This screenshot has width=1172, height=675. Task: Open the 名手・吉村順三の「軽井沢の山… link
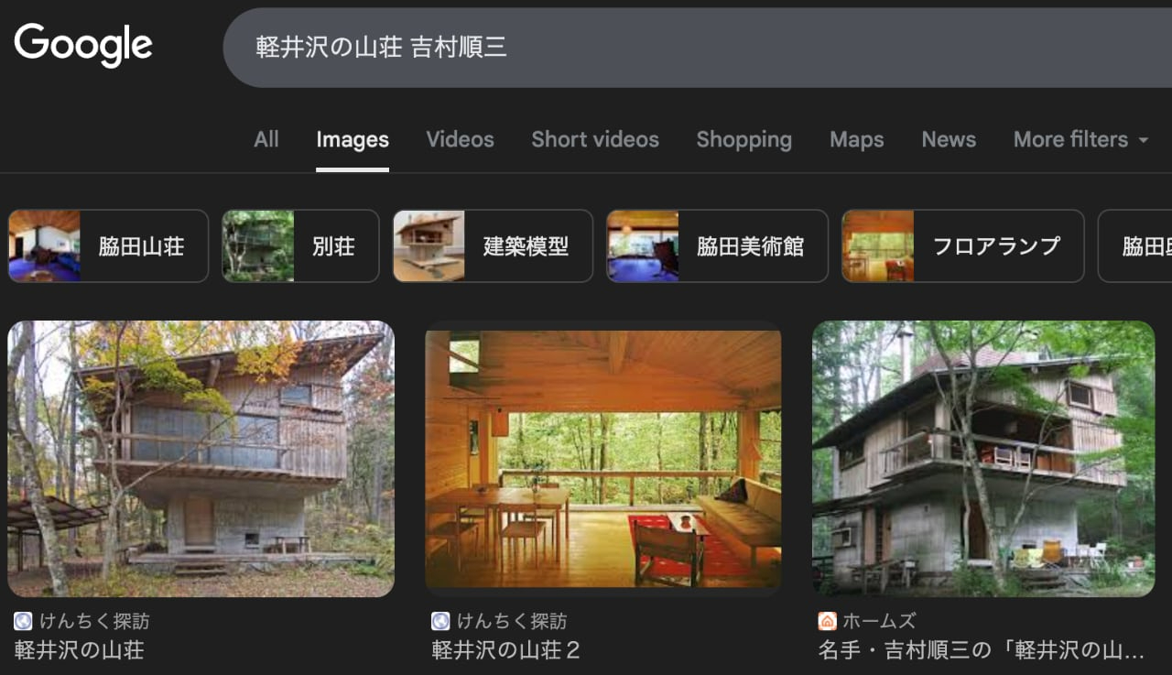[x=982, y=650]
